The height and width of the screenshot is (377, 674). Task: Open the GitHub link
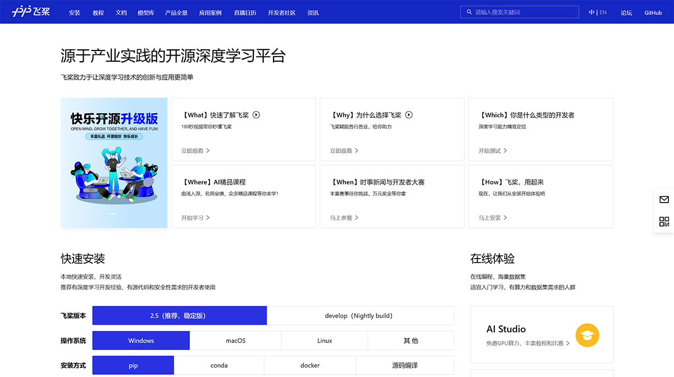click(x=653, y=12)
